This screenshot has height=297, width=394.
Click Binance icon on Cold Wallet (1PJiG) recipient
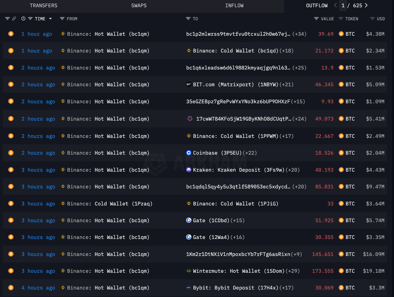pyautogui.click(x=189, y=203)
